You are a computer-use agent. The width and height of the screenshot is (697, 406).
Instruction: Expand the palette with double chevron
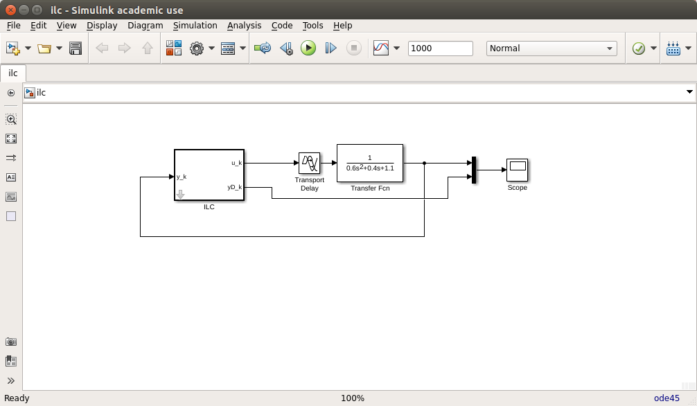[x=11, y=380]
